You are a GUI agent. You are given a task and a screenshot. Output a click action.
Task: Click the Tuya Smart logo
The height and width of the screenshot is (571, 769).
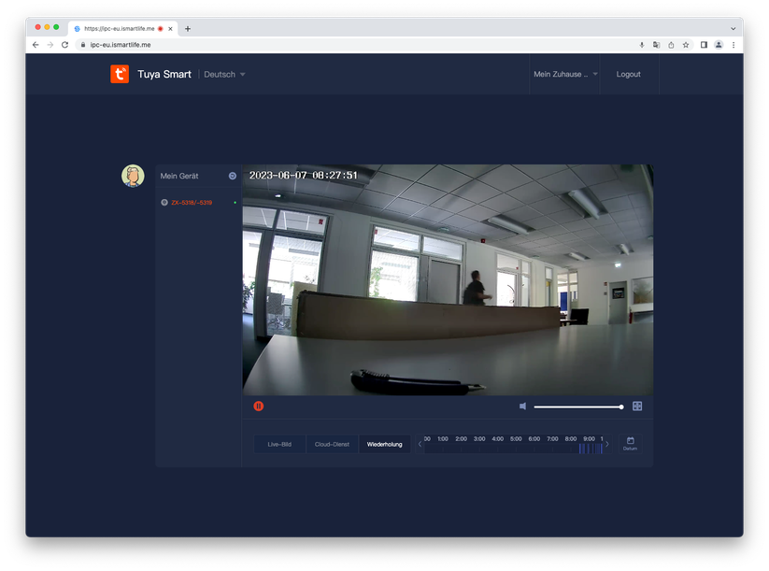coord(121,74)
